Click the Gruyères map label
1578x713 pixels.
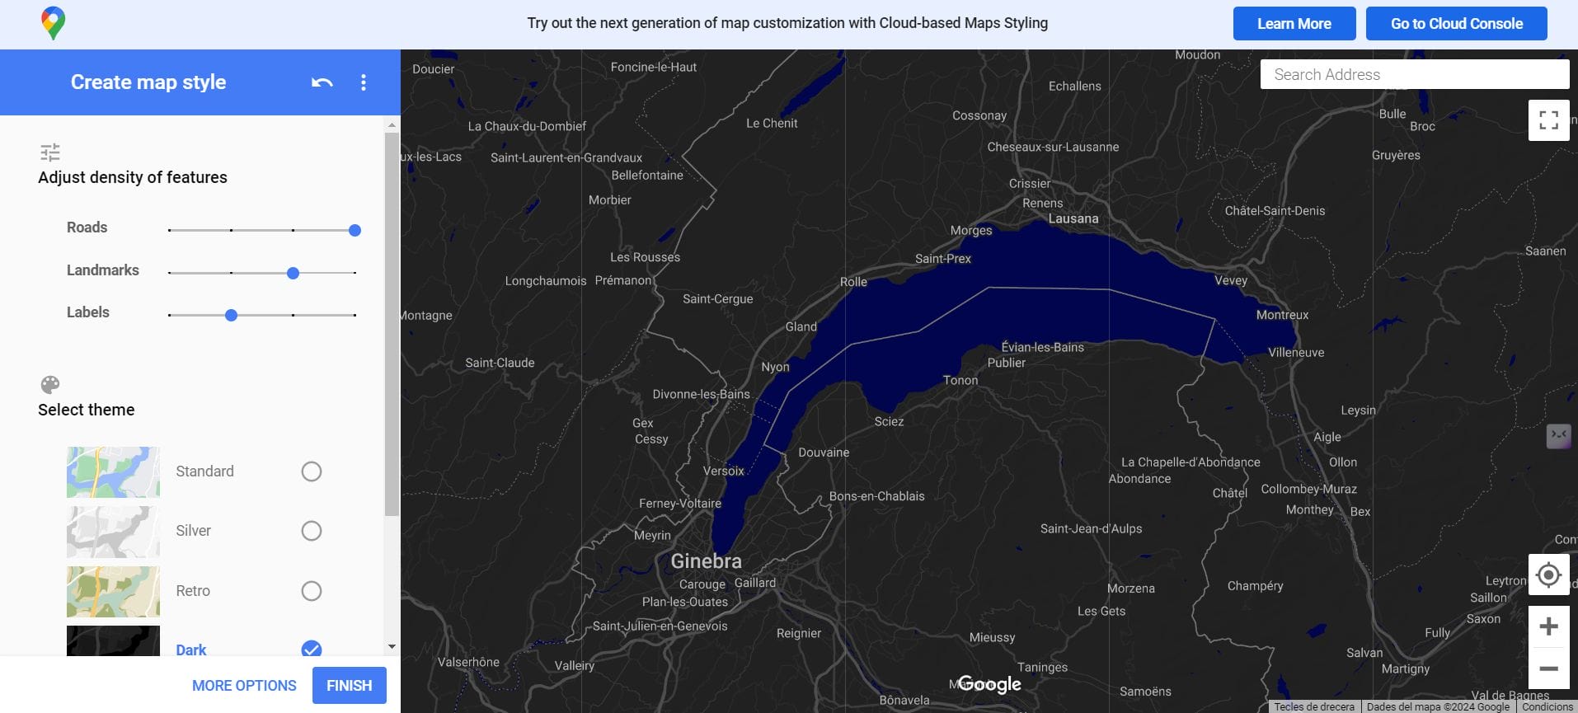coord(1396,155)
